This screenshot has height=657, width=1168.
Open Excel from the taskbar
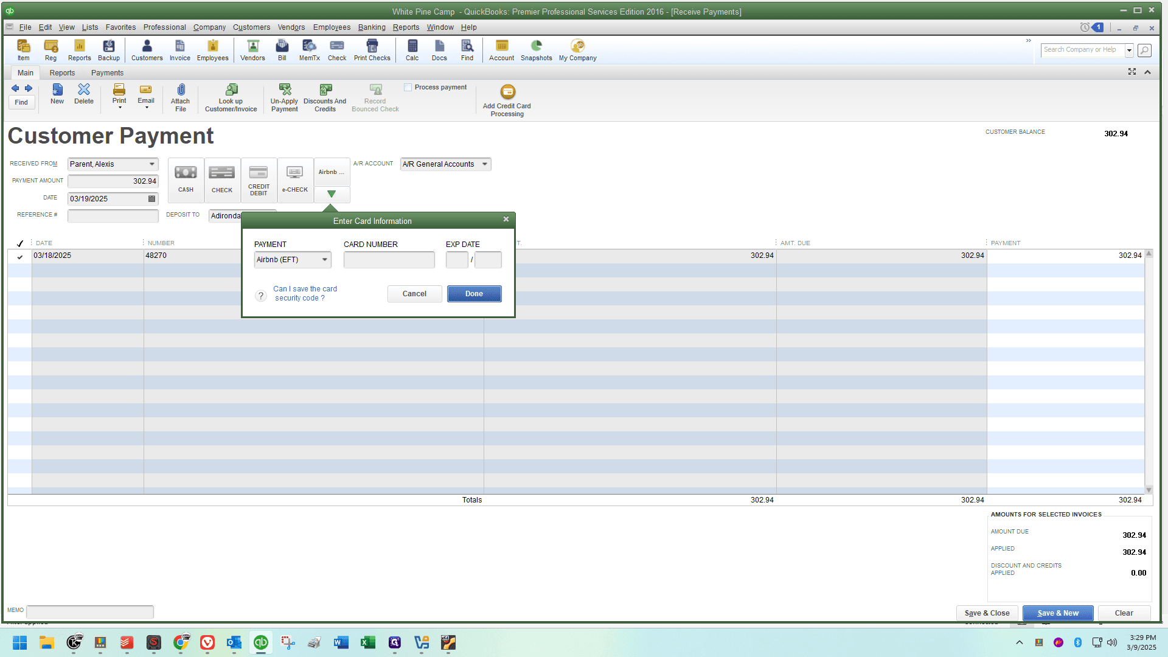(x=368, y=642)
